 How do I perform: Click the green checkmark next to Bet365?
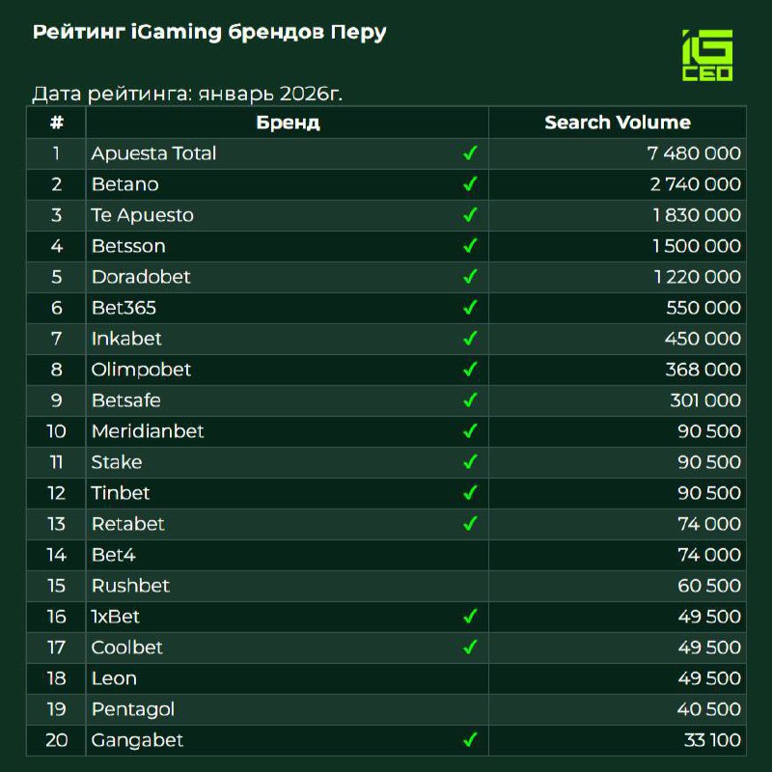pyautogui.click(x=470, y=308)
